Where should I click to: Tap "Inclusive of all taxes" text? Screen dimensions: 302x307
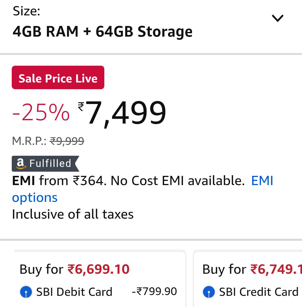tap(73, 214)
